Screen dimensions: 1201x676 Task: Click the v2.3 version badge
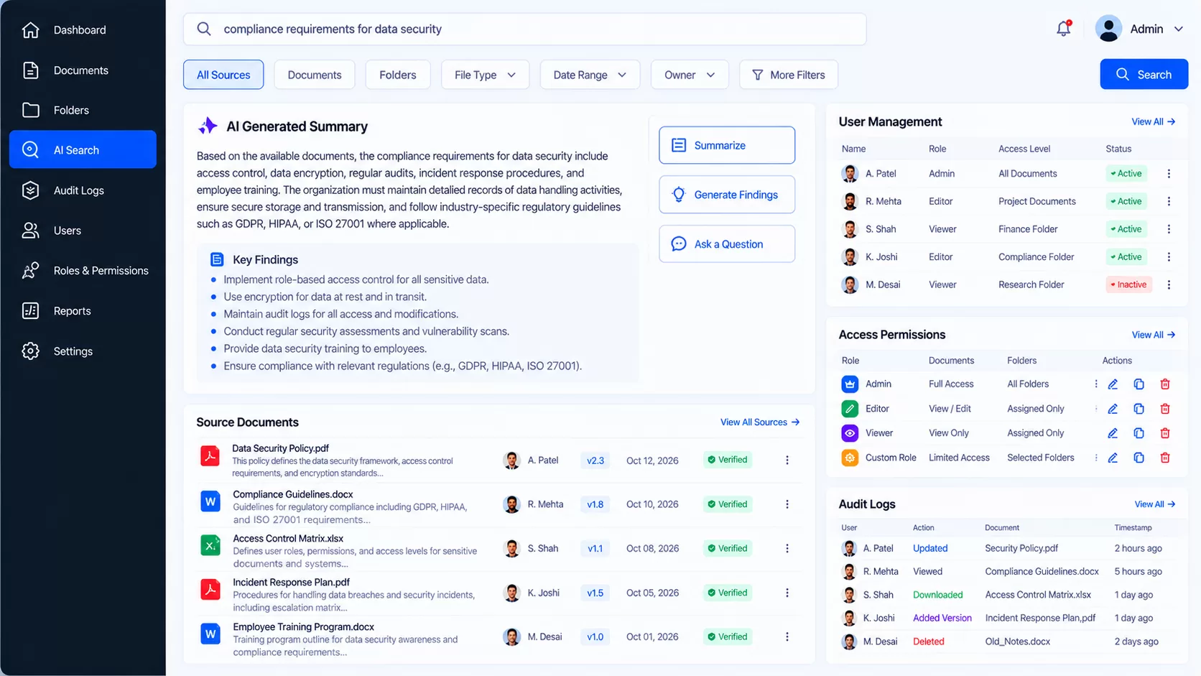[595, 460]
